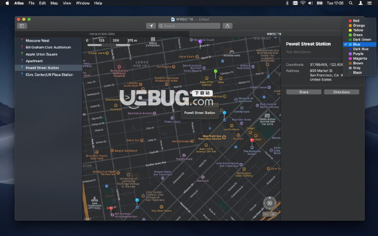Image resolution: width=378 pixels, height=236 pixels.
Task: Choose Gray from the color menu
Action: tap(359, 68)
